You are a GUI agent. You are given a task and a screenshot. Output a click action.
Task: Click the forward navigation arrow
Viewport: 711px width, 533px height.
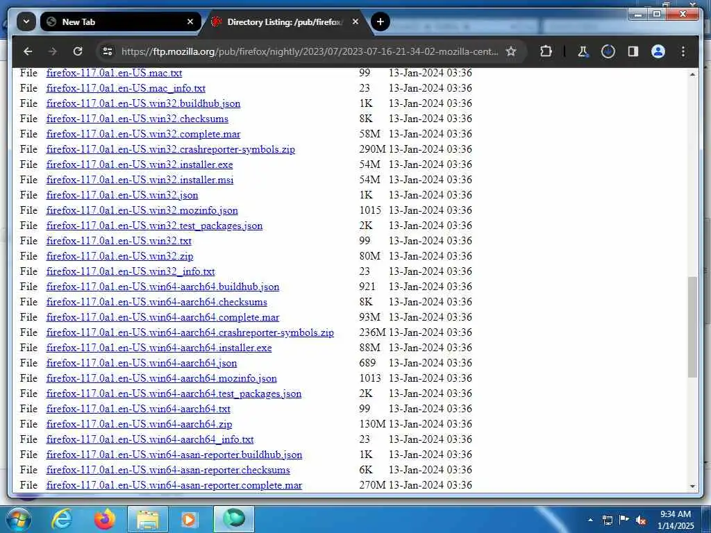(53, 51)
